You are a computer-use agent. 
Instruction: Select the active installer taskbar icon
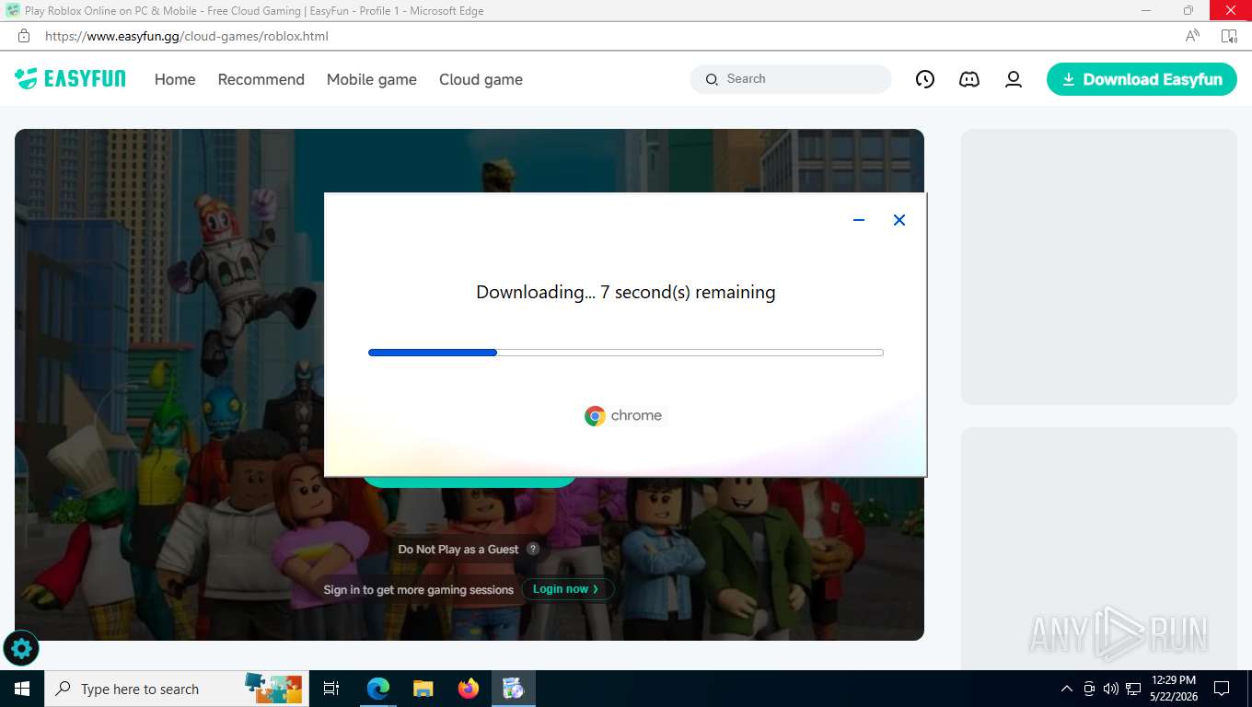coord(514,689)
